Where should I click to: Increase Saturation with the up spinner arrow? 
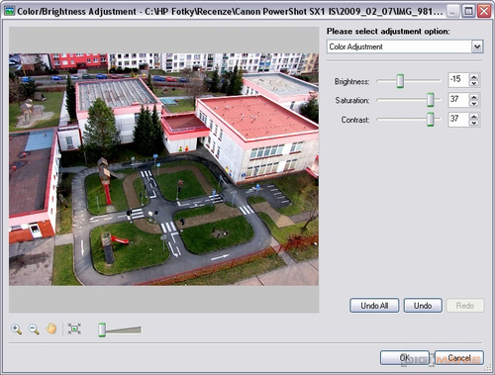(x=474, y=97)
